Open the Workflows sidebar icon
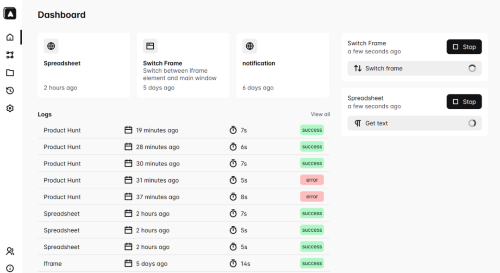This screenshot has width=500, height=273. coord(10,55)
